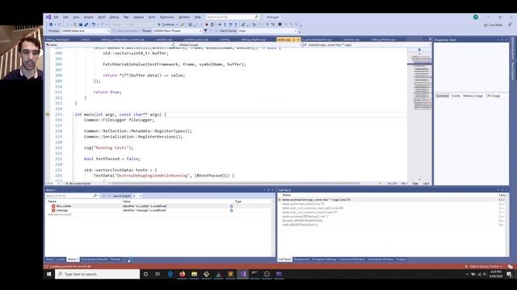517x290 pixels.
Task: Open Microsoft Edge from the taskbar
Action: coord(170,274)
